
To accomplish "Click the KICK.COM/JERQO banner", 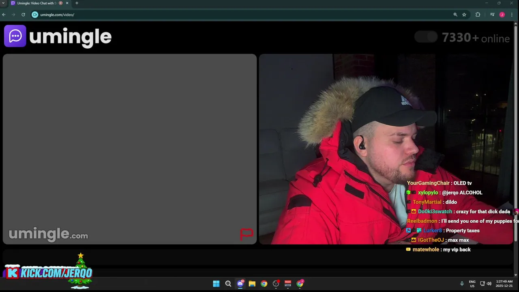I will pyautogui.click(x=49, y=273).
